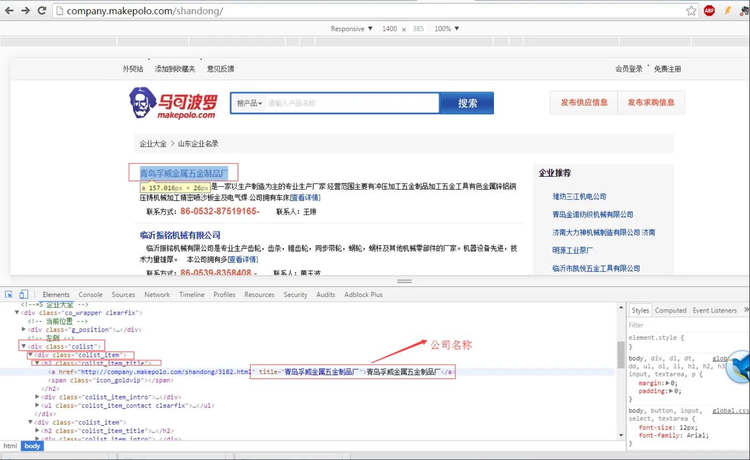Click the 发布求购信息 button
This screenshot has height=460, width=750.
pyautogui.click(x=651, y=102)
